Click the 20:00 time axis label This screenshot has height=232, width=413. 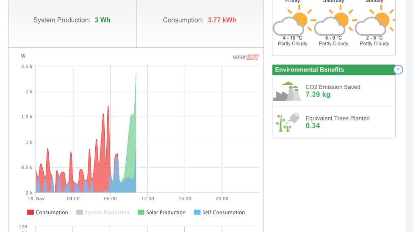222,199
